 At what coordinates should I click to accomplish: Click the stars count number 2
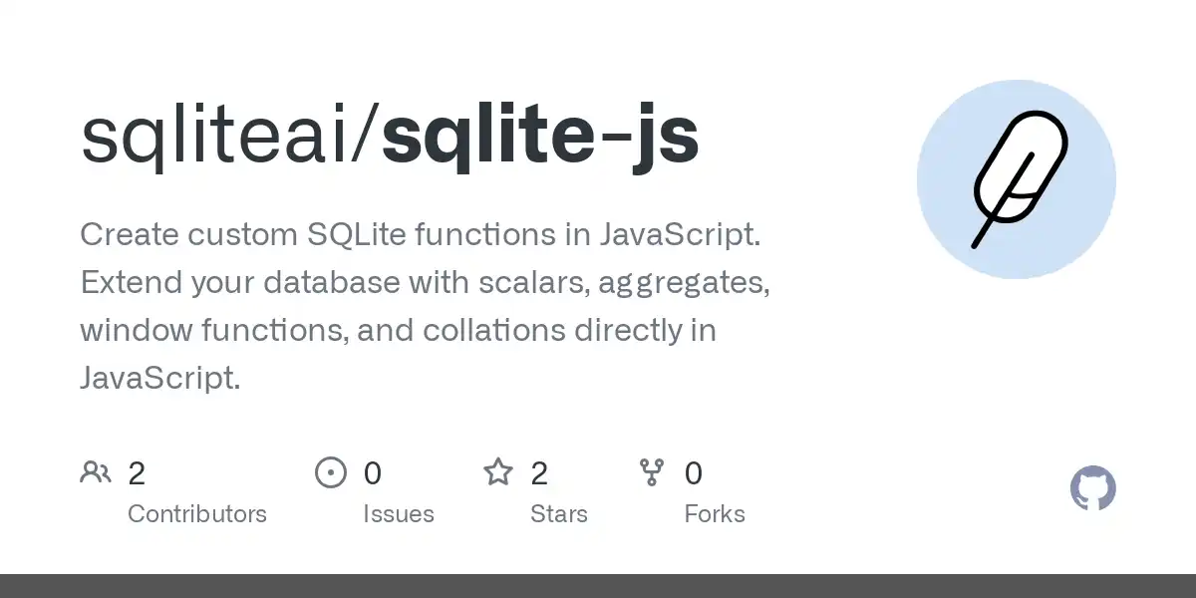click(x=539, y=473)
